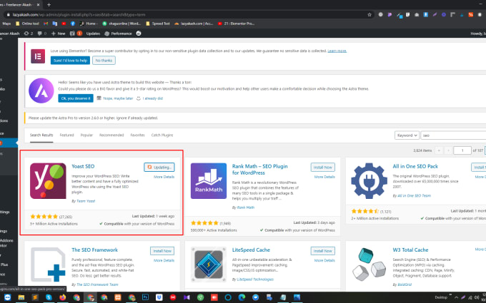The width and height of the screenshot is (486, 303).
Task: Open the New content menu in admin bar
Action: click(59, 34)
